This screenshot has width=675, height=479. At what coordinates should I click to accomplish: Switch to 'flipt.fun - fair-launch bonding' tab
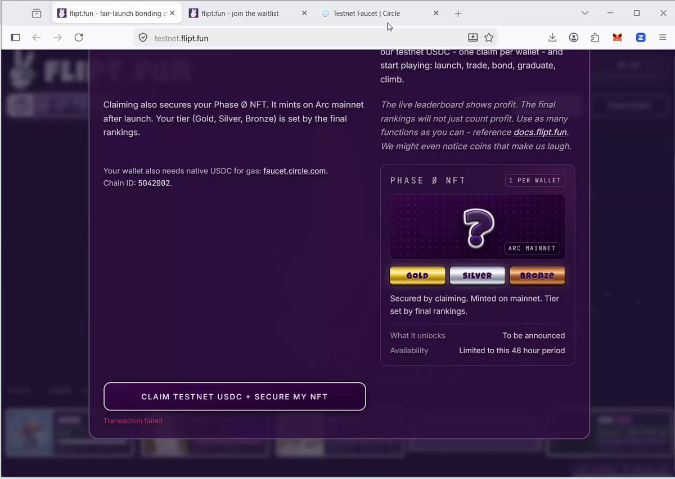pyautogui.click(x=118, y=13)
